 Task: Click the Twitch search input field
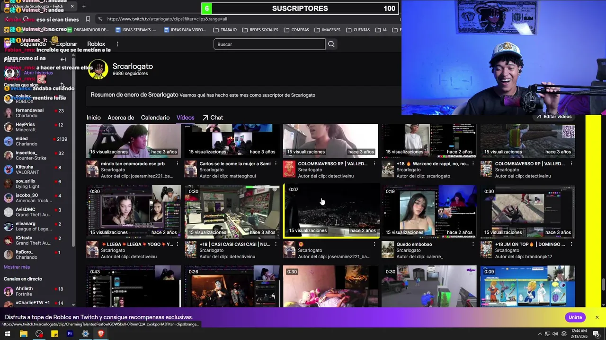[269, 44]
